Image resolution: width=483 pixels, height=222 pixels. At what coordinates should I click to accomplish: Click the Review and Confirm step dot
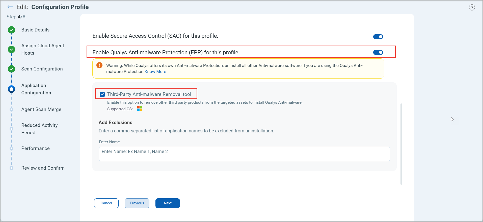[x=11, y=168]
